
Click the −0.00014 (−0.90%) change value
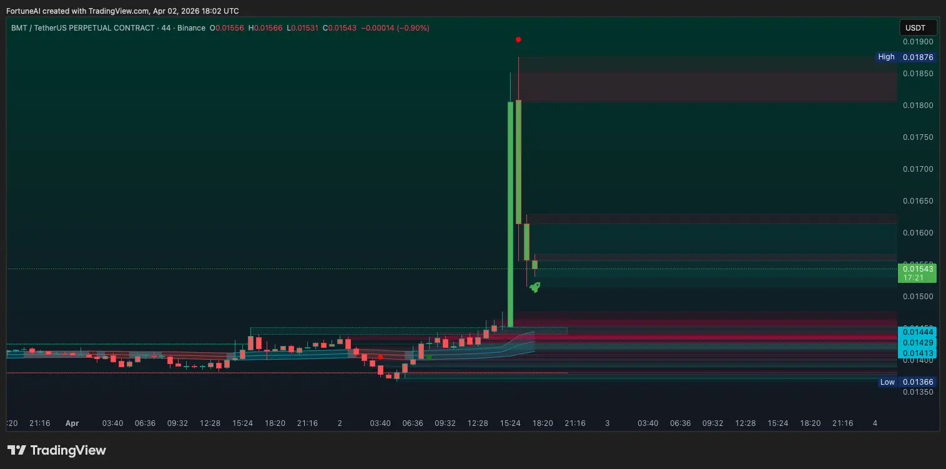point(395,28)
